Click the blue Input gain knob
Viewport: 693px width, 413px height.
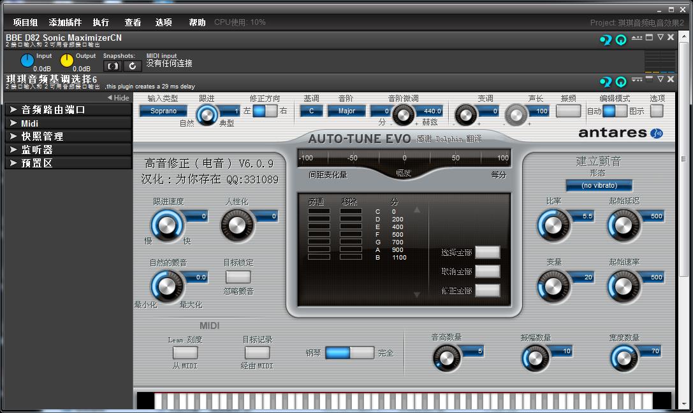coord(27,61)
